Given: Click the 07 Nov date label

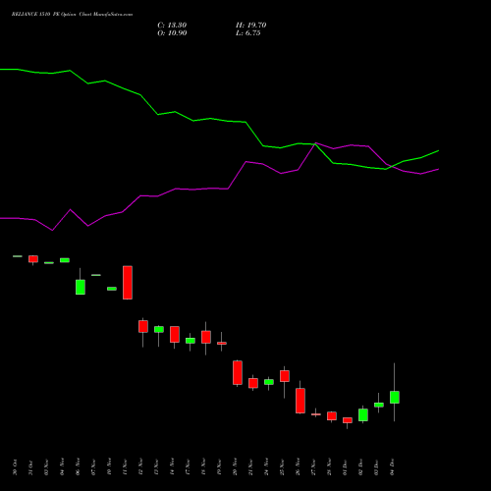Looking at the screenshot, I should tap(93, 467).
